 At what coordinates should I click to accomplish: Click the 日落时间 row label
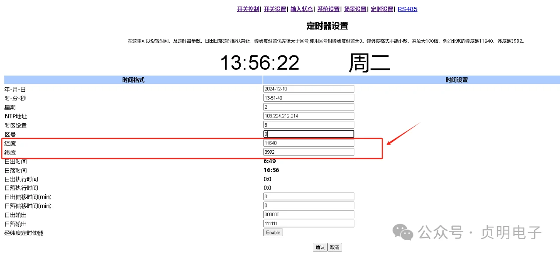[16, 170]
